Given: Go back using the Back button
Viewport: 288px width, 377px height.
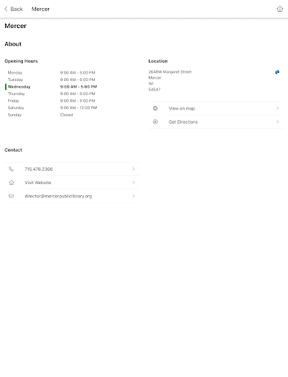Looking at the screenshot, I should point(13,9).
